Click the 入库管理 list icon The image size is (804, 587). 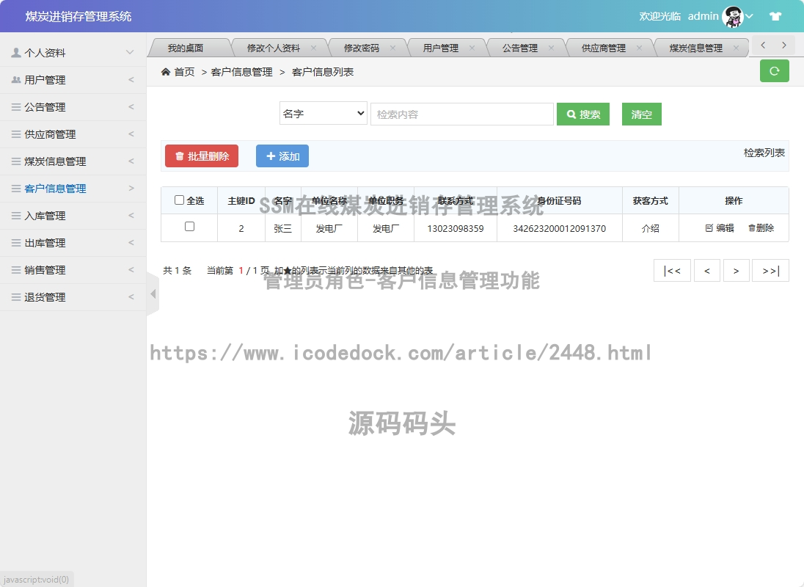click(16, 215)
